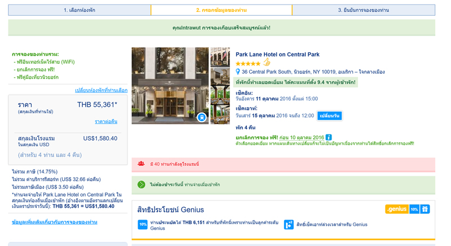Image resolution: width=451 pixels, height=246 pixels.
Task: Click the yellow .genius logo badge
Action: coord(396,209)
